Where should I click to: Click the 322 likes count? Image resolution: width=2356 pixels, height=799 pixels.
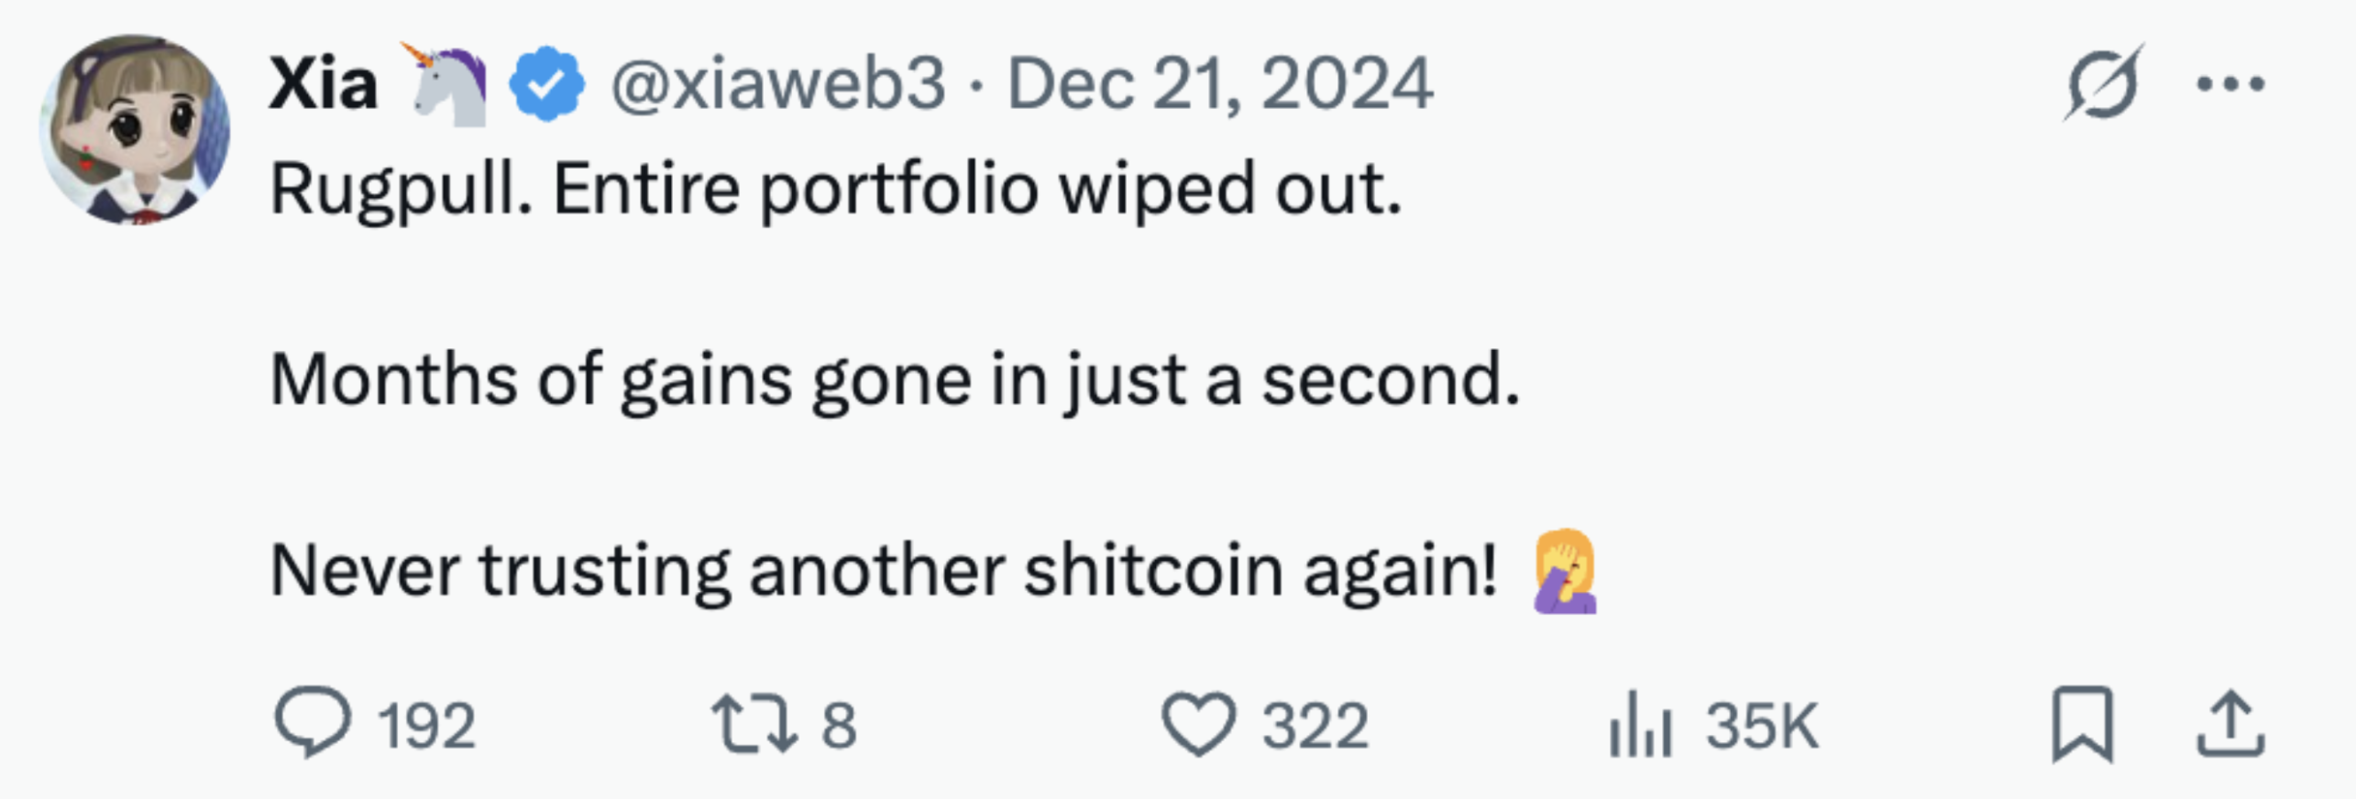point(1315,727)
